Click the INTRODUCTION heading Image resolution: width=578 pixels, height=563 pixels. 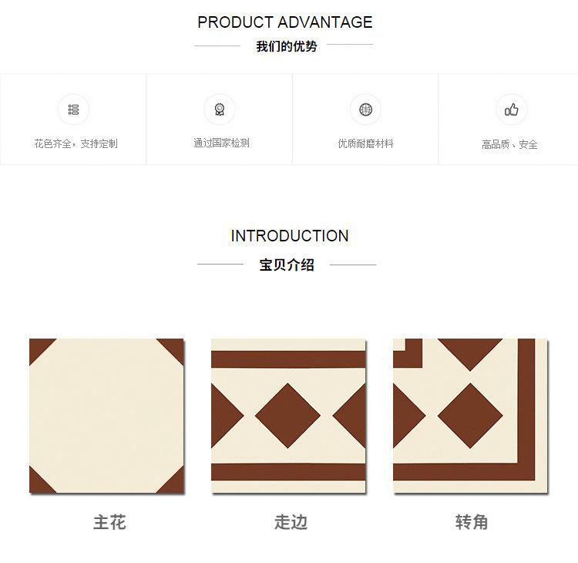tap(290, 236)
